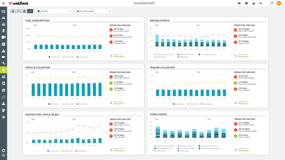285x160 pixels.
Task: Open the maintenance wrench in sidebar
Action: (3, 63)
